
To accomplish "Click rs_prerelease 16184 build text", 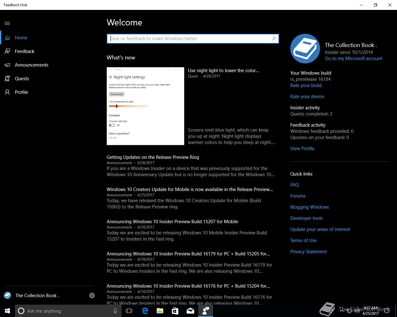I will [x=310, y=79].
